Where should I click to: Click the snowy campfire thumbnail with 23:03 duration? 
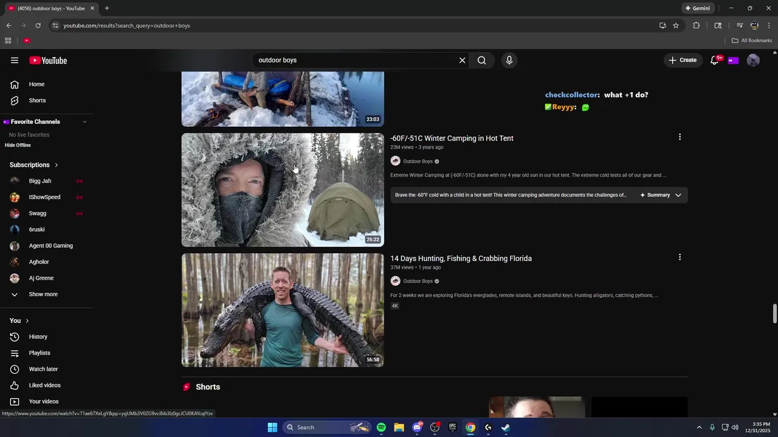coord(283,99)
